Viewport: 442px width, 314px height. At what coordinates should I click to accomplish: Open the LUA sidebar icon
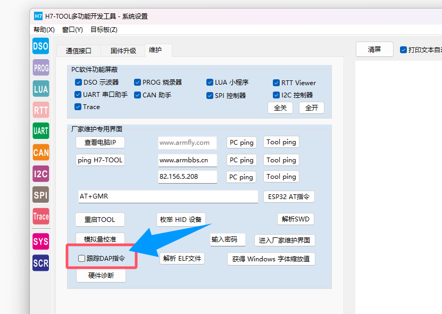(x=41, y=89)
